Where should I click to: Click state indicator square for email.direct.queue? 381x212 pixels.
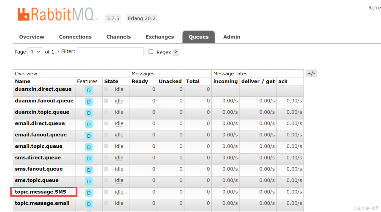106,123
